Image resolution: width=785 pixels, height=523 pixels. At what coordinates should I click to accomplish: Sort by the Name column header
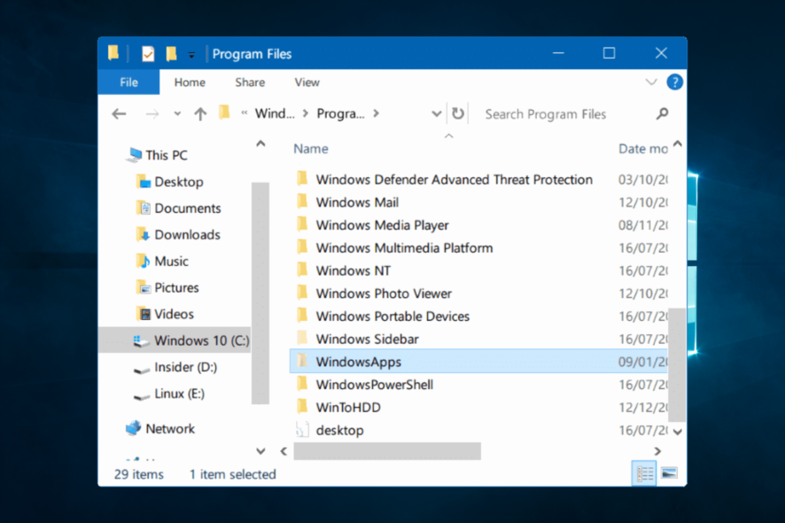(310, 149)
